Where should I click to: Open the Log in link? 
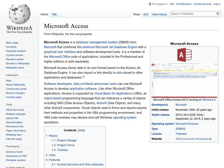point(217,4)
